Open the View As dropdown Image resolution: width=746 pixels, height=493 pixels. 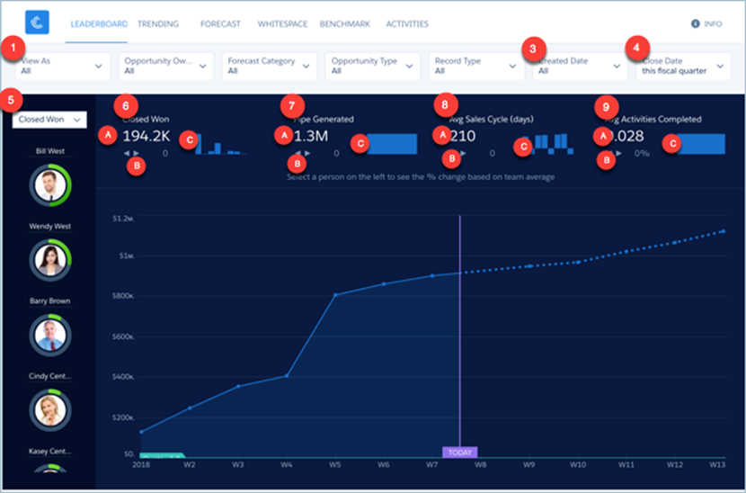pyautogui.click(x=62, y=66)
